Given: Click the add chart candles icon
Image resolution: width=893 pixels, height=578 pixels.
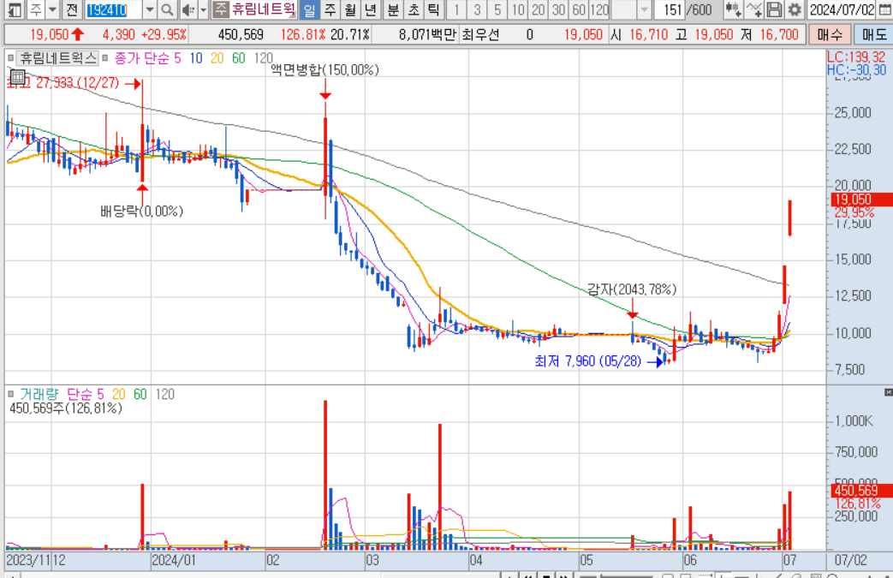Looking at the screenshot, I should click(733, 9).
